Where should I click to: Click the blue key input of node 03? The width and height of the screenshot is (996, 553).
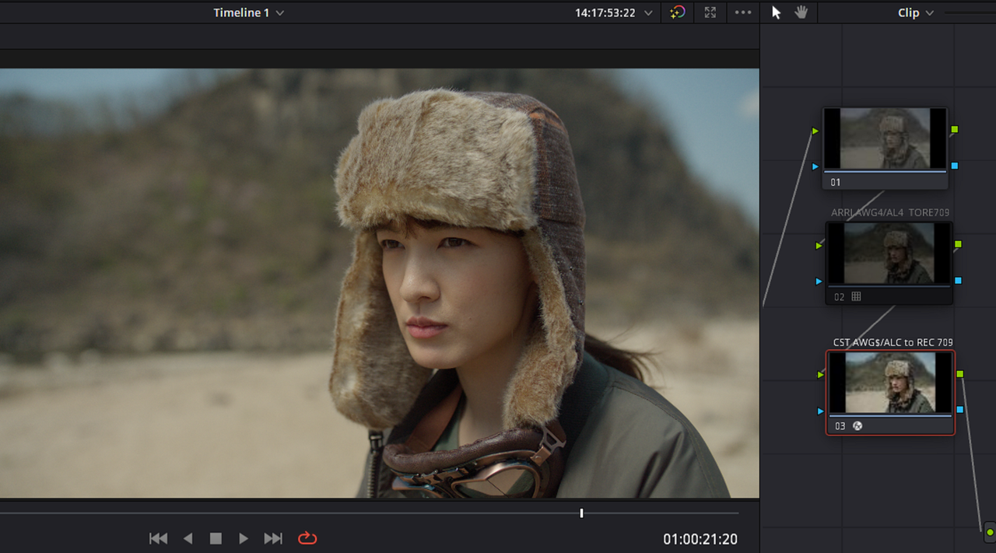pos(820,411)
